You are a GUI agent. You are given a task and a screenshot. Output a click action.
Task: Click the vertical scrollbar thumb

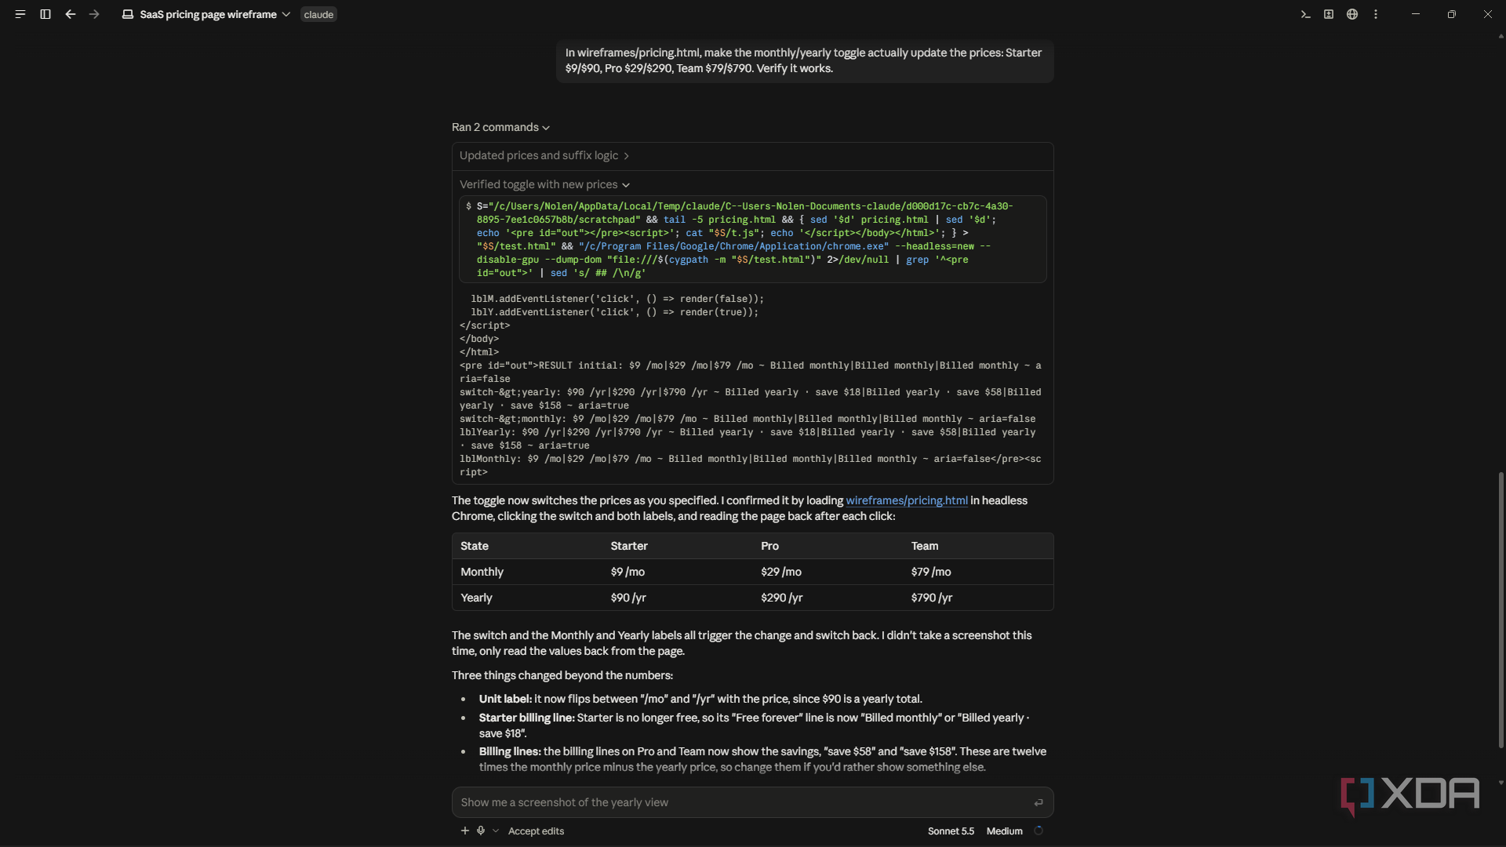1501,609
